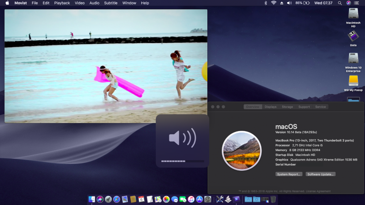This screenshot has height=205, width=365.
Task: Open the wrench-and-screwdriver utility in Dock
Action: [x=219, y=199]
